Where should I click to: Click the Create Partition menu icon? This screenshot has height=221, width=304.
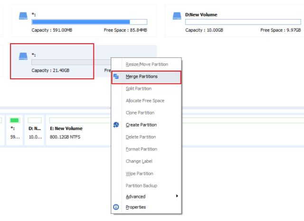tap(116, 125)
